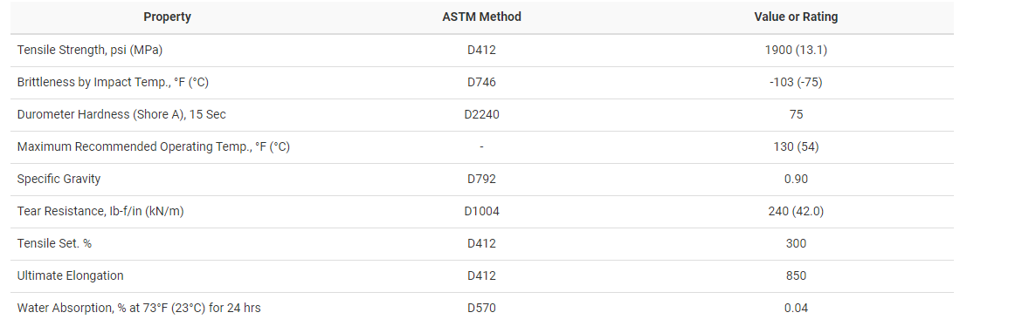
Task: Click the -103 (-75) value cell
Action: point(796,82)
